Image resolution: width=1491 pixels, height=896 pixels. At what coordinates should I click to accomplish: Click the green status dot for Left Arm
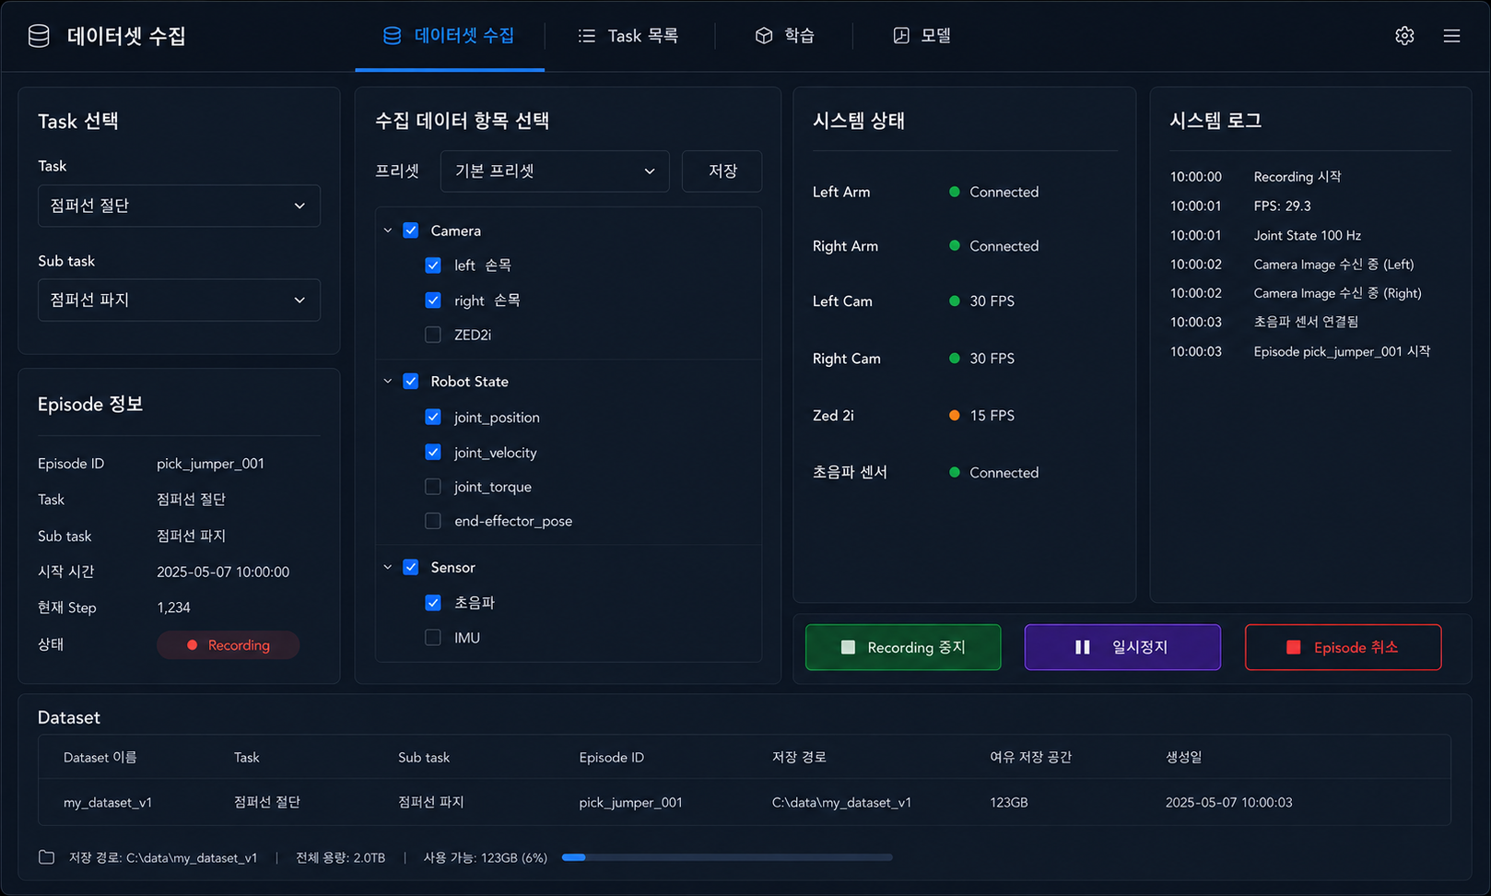tap(955, 192)
